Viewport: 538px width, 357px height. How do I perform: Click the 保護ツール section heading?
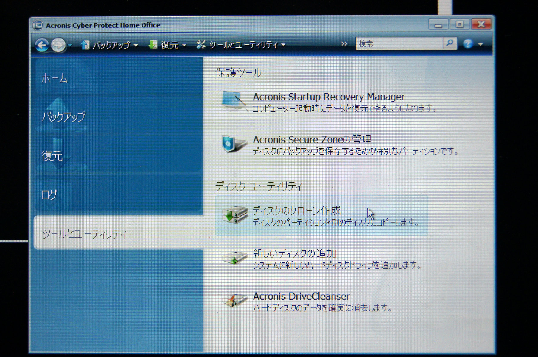[238, 73]
